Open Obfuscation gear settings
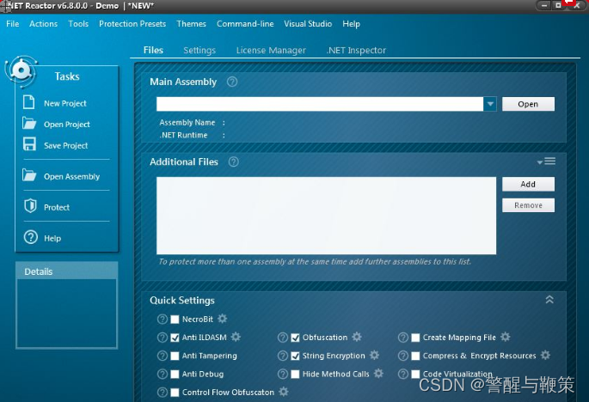The height and width of the screenshot is (402, 589). tap(357, 337)
